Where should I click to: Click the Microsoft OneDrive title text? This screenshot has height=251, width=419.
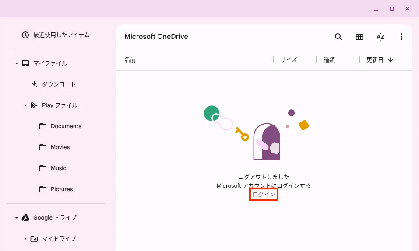point(156,37)
